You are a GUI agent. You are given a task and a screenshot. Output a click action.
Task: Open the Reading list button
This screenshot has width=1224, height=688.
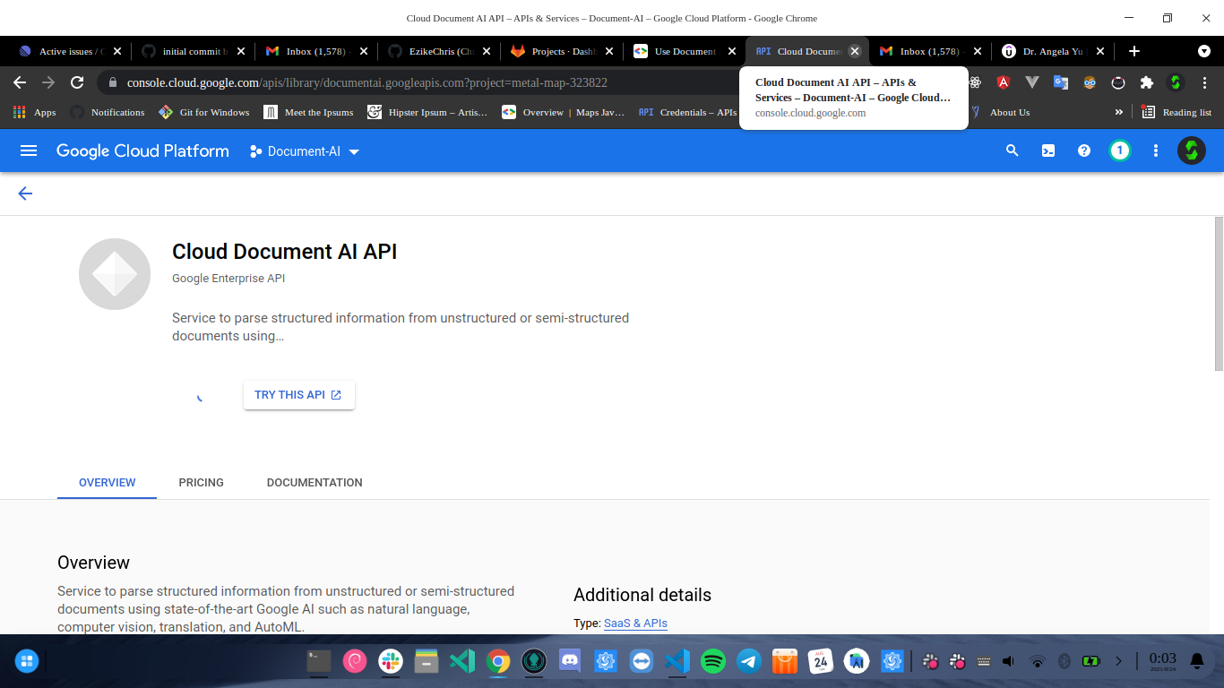(1177, 112)
